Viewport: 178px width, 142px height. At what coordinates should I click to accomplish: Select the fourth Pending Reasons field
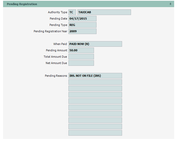[x=95, y=95]
